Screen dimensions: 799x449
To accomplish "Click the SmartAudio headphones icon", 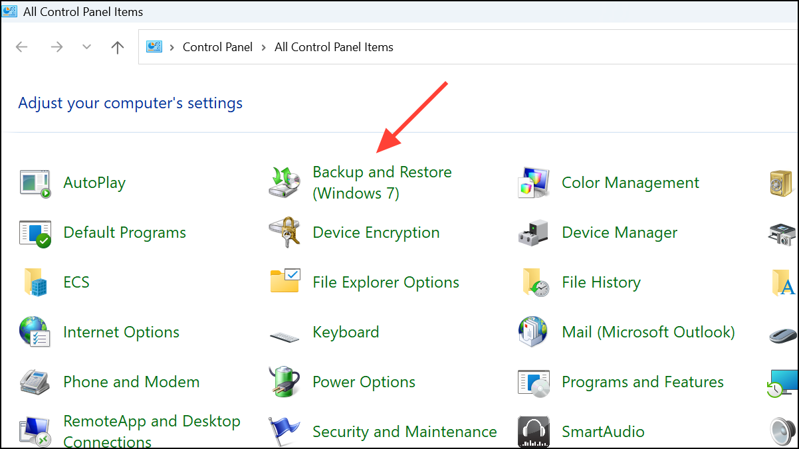I will [534, 432].
